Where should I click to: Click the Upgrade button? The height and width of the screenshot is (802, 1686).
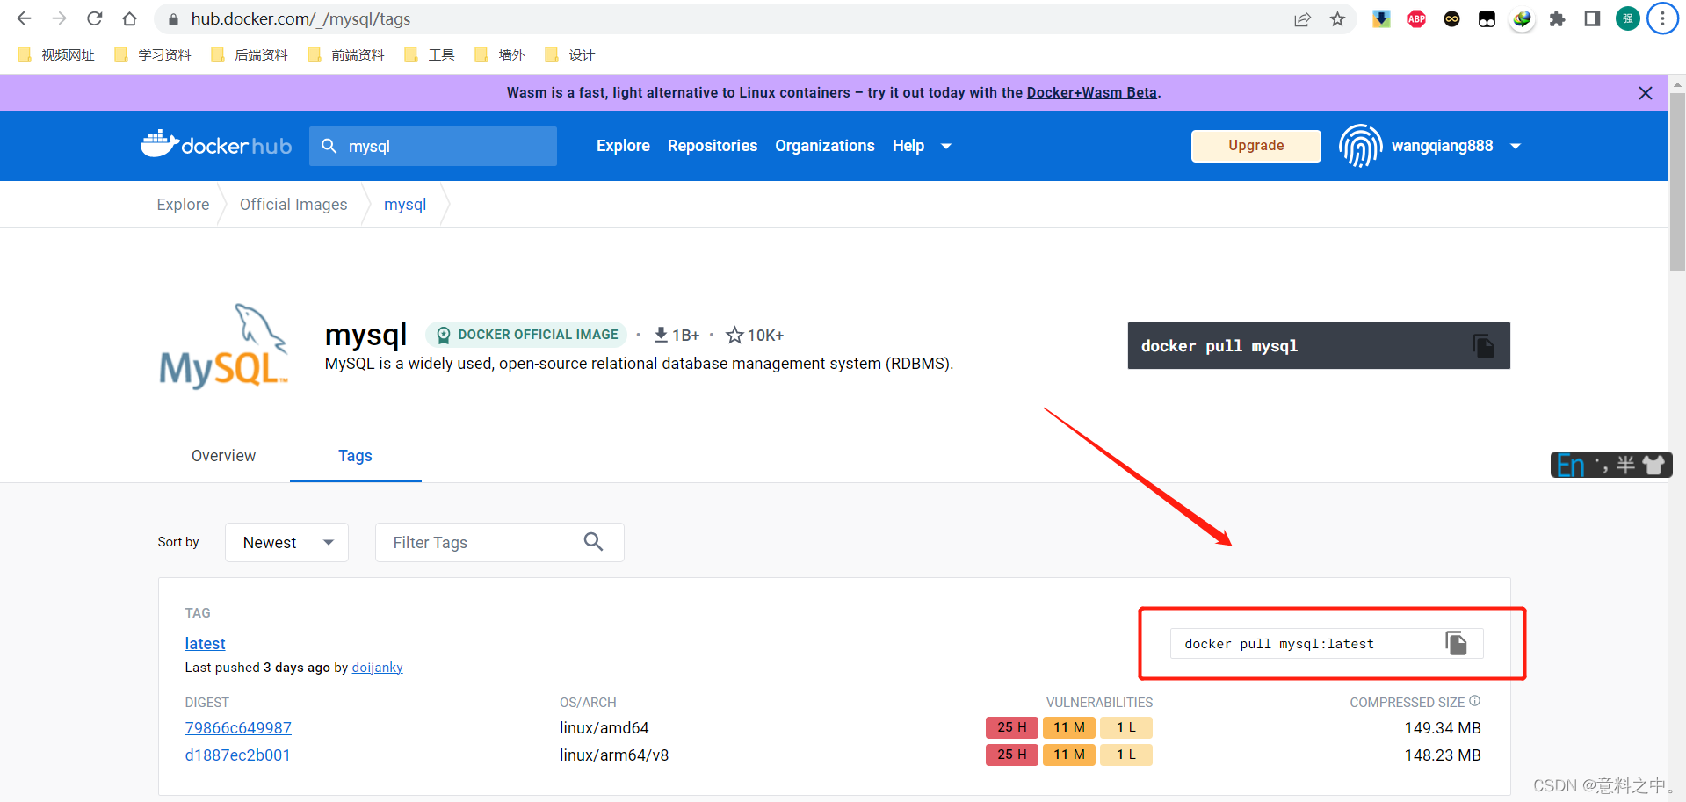coord(1256,146)
